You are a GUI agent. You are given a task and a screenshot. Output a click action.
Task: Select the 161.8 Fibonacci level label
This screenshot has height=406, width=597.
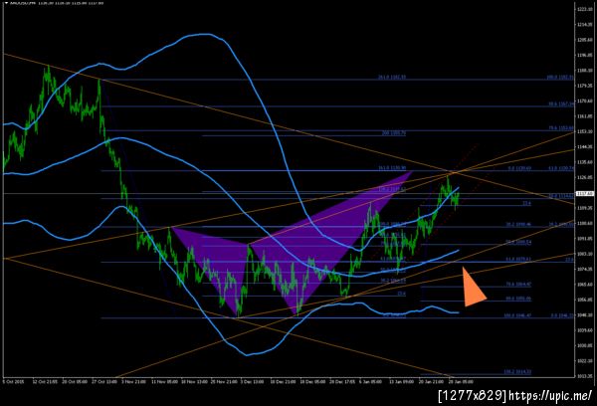[x=392, y=167]
